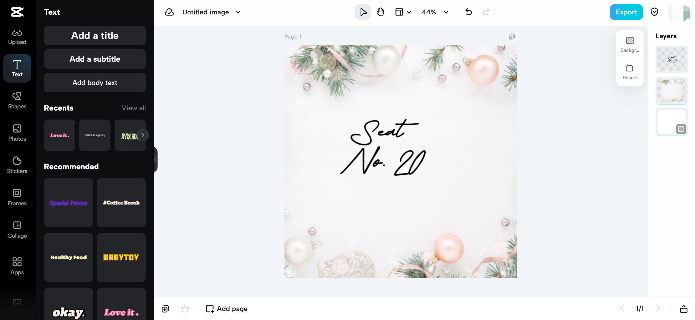Click Add page at the bottom

[x=226, y=309]
